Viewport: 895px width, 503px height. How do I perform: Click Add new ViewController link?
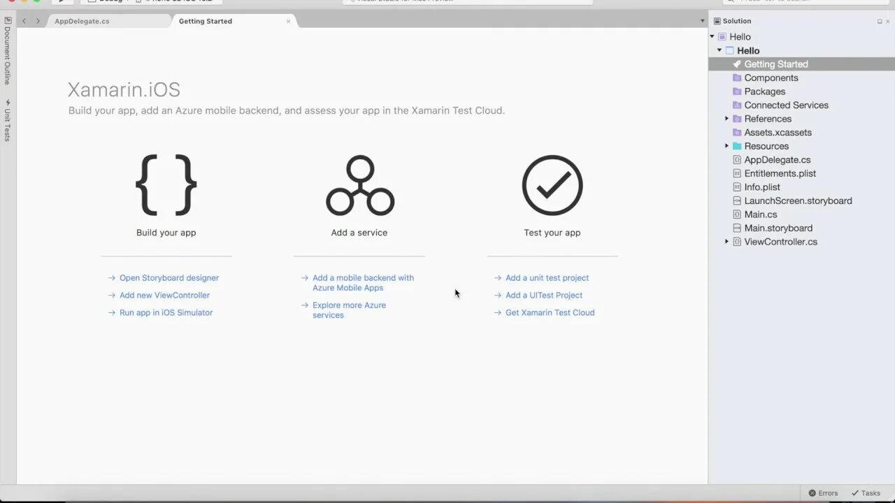point(164,296)
